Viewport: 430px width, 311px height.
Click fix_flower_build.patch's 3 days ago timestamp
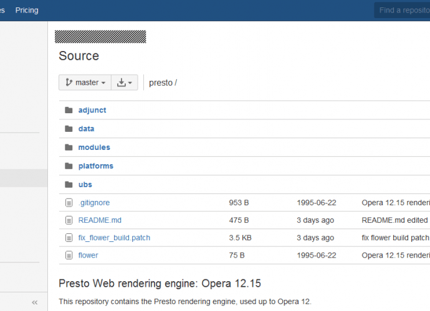point(315,238)
